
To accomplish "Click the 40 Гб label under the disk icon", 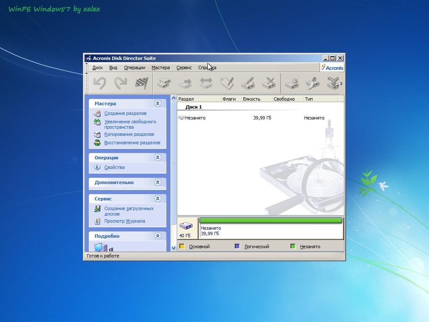I will point(185,236).
